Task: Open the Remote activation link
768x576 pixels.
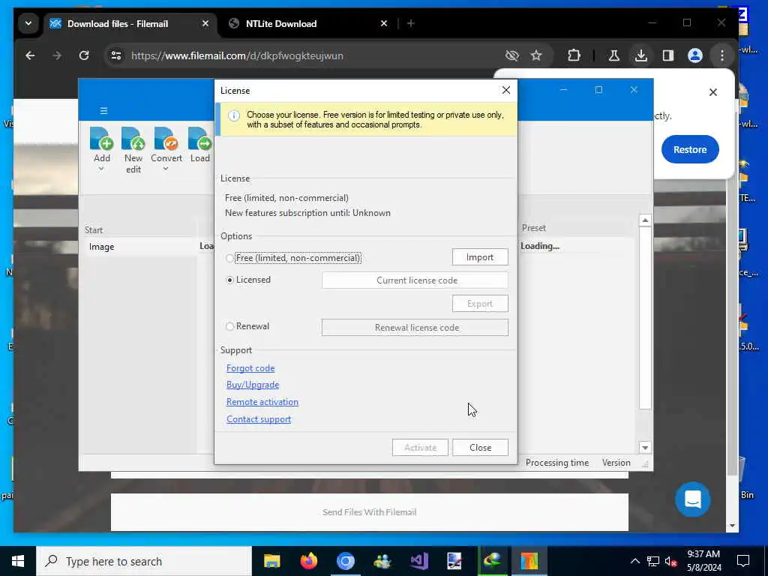Action: [x=262, y=402]
